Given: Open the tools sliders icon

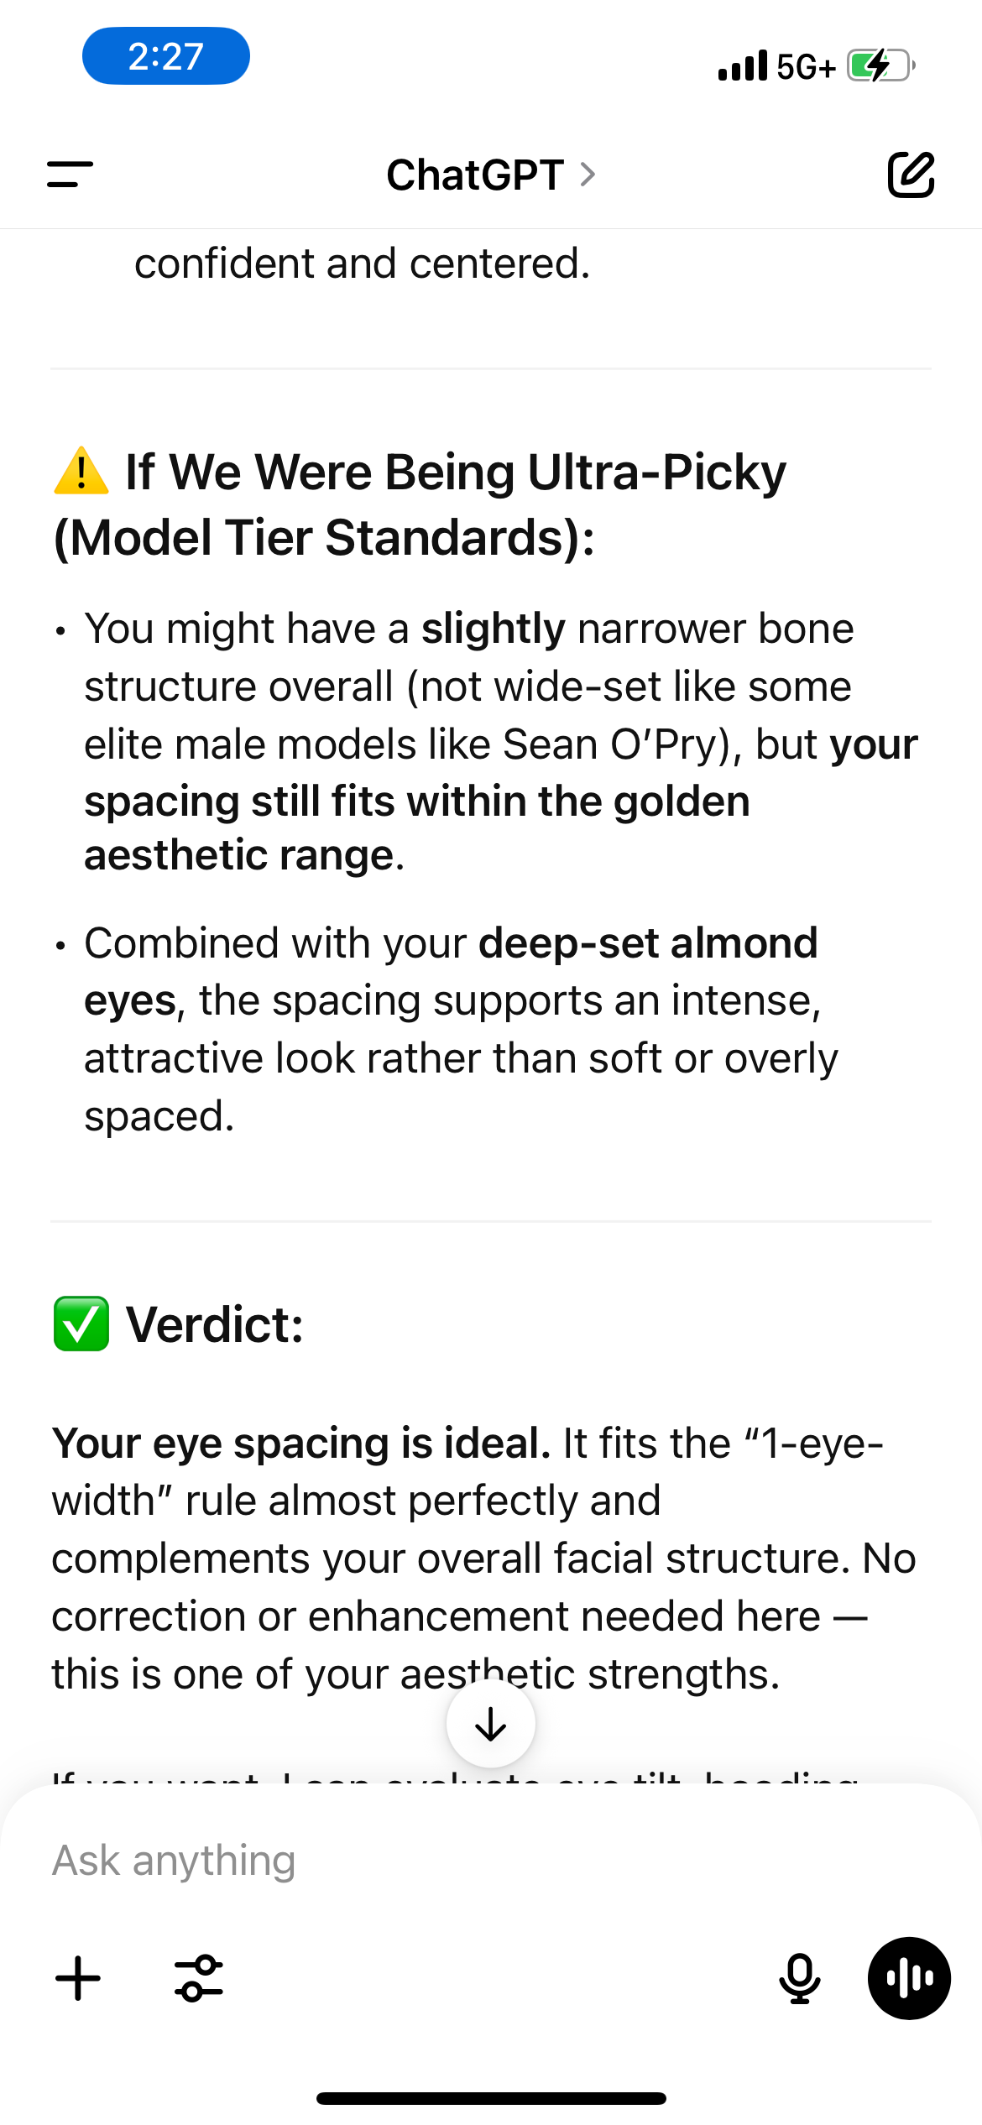Looking at the screenshot, I should tap(199, 1978).
